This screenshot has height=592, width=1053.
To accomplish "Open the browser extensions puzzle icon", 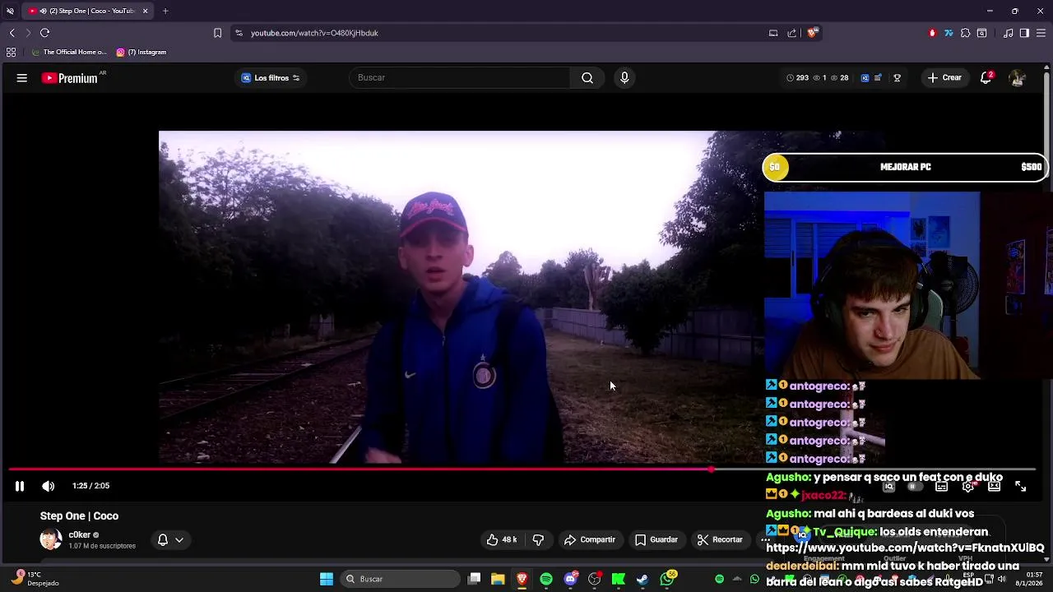I will (x=965, y=33).
